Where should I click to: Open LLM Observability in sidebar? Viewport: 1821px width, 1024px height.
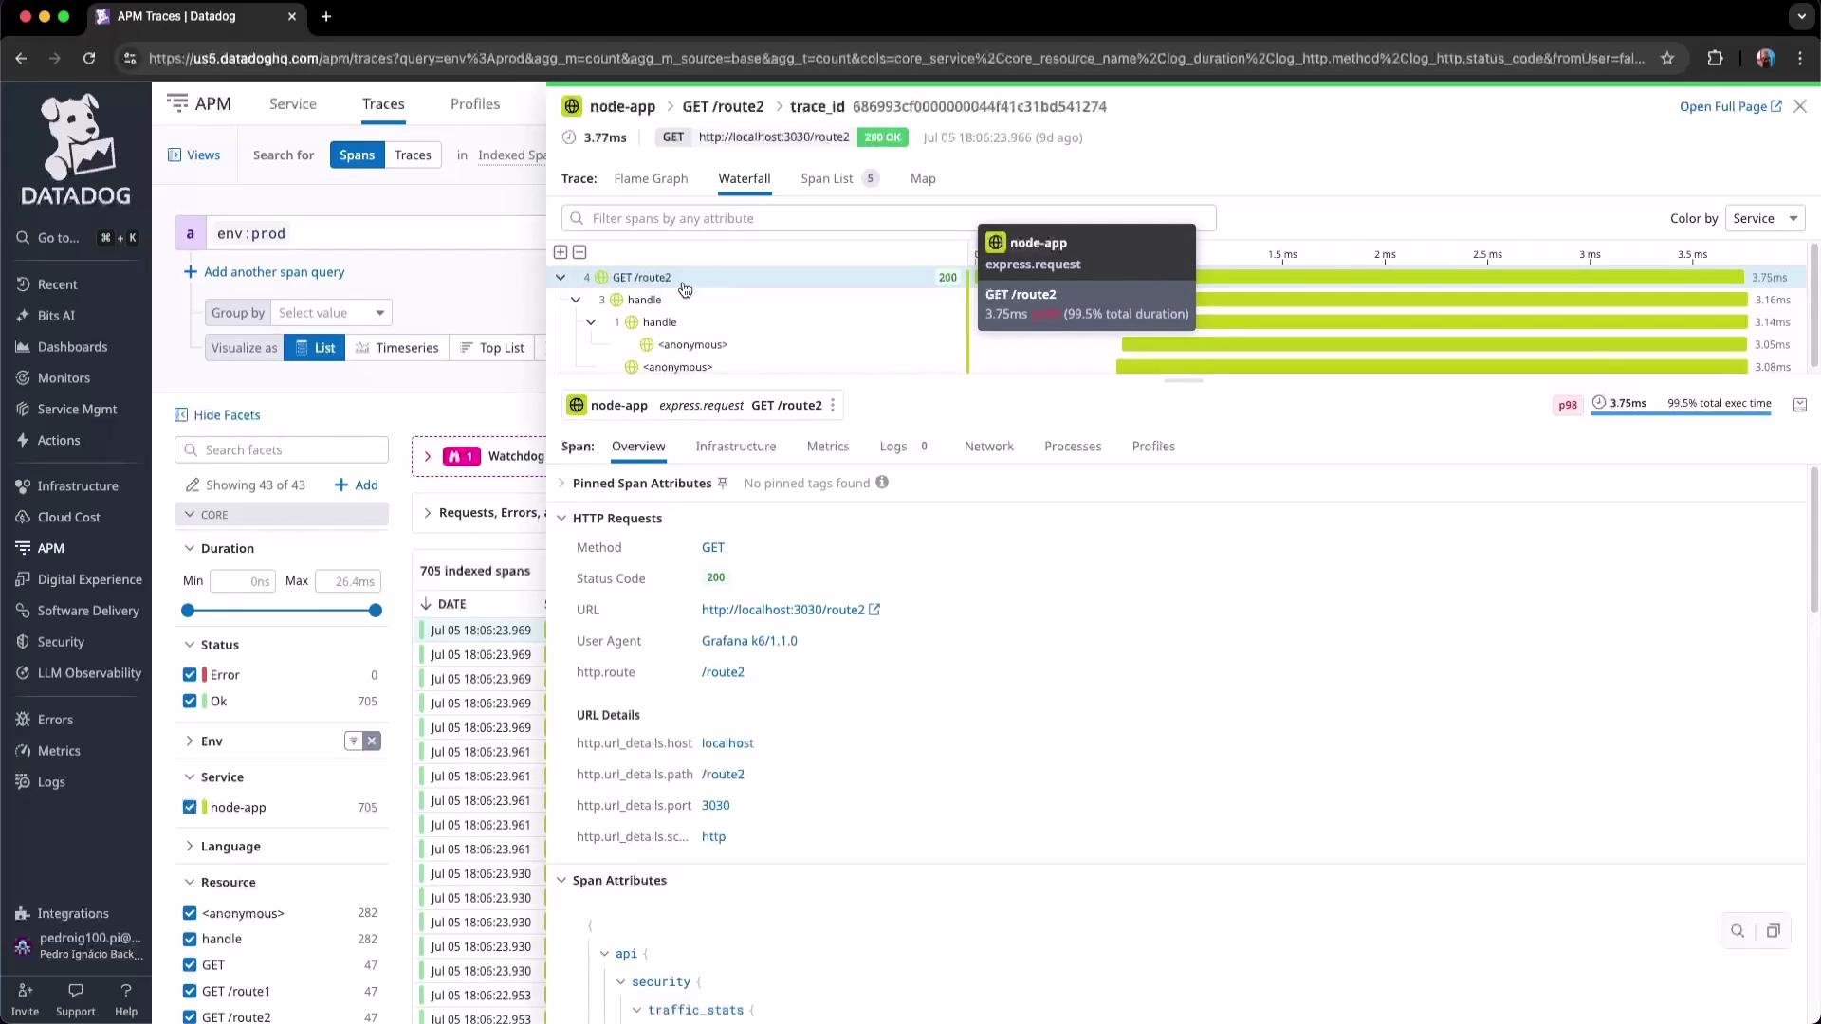click(89, 674)
